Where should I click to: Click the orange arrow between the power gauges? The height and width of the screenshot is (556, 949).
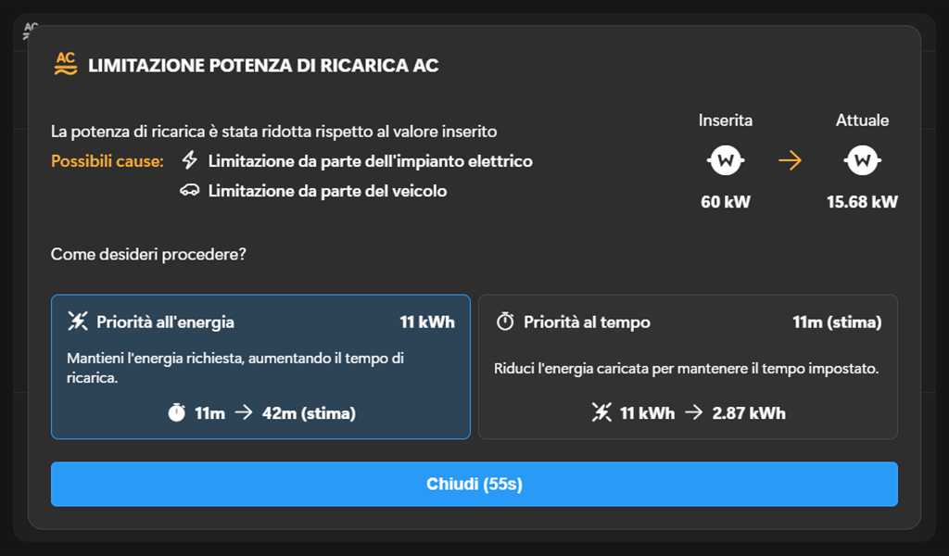791,159
